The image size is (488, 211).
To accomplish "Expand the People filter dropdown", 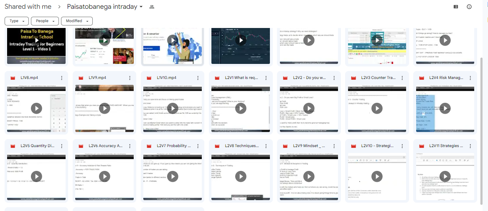I will [x=45, y=21].
